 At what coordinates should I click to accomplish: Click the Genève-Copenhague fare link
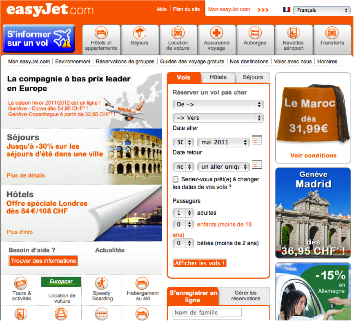tap(61, 114)
